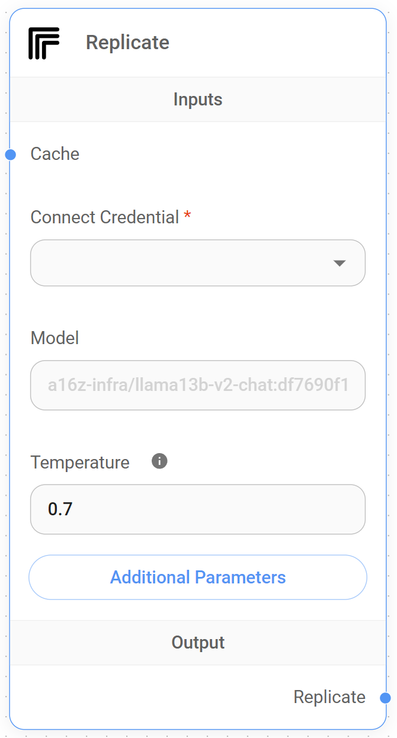This screenshot has width=397, height=738.
Task: Click the Additional Parameters button
Action: 198,577
